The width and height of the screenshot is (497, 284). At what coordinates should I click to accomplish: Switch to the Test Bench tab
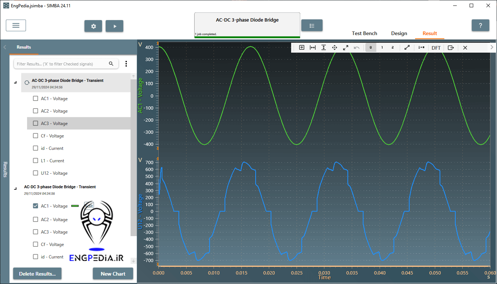click(364, 33)
